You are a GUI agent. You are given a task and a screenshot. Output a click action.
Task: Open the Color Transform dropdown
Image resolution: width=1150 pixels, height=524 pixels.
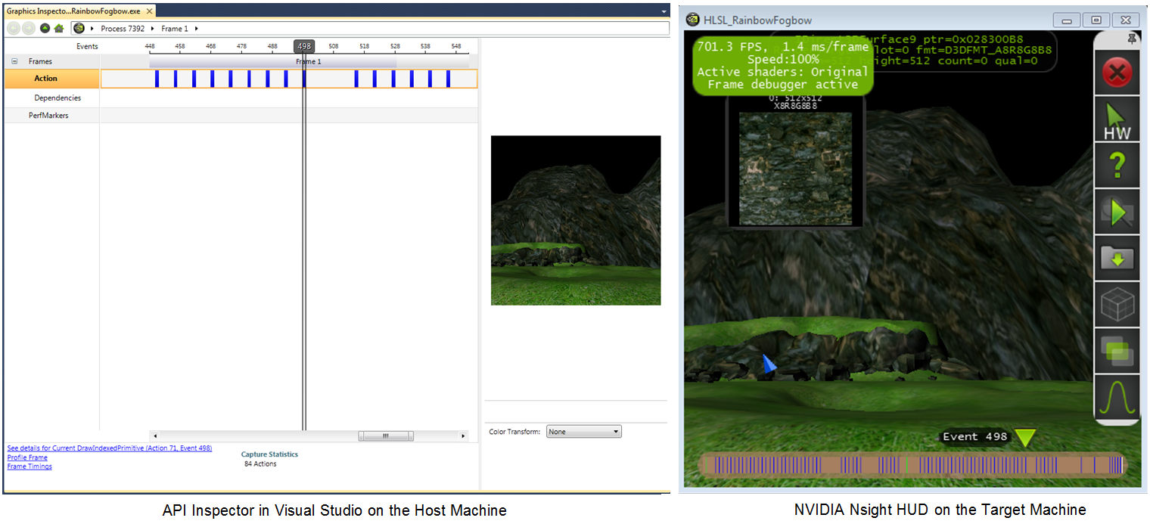(583, 430)
